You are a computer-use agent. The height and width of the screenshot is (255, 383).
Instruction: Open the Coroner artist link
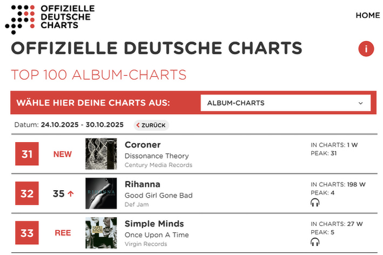143,145
